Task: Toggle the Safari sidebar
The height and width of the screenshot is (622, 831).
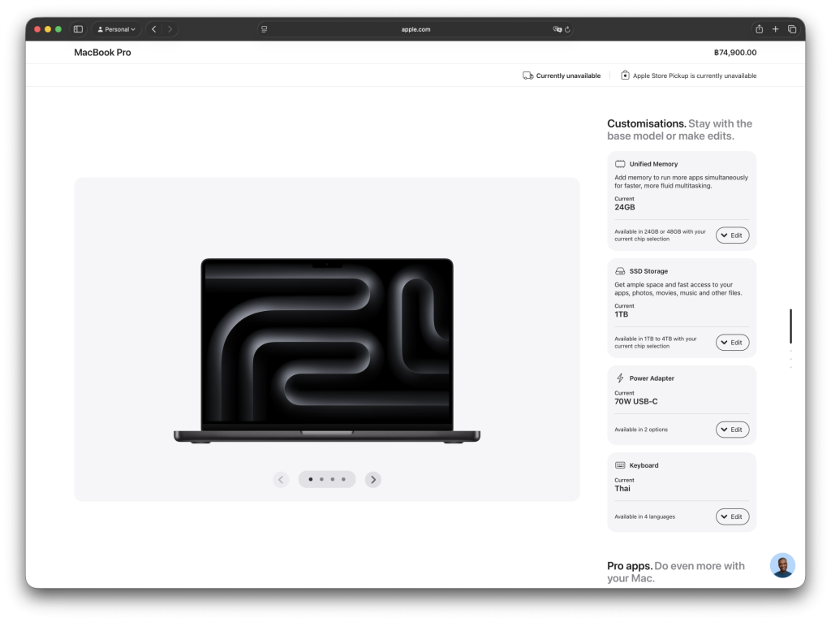Action: [x=78, y=29]
